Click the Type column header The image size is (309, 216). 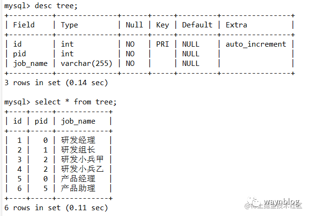pos(69,25)
